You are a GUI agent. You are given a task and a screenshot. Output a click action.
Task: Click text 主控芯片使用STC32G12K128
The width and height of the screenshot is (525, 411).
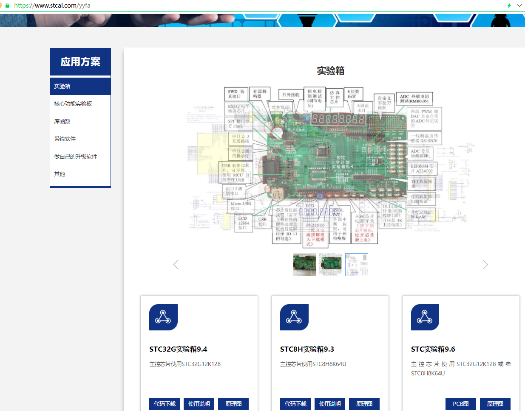click(x=185, y=364)
